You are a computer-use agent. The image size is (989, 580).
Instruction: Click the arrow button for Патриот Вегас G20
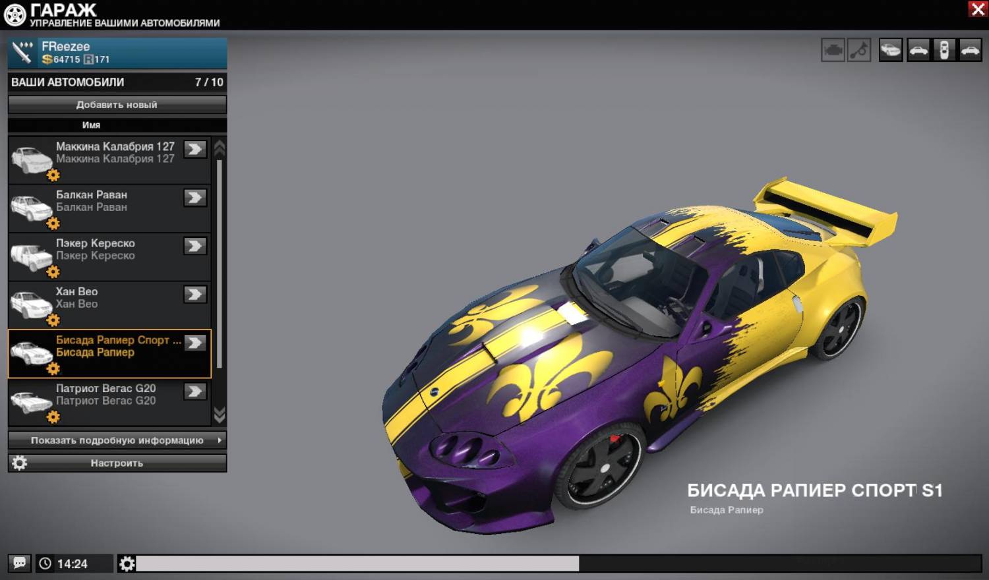(x=195, y=391)
